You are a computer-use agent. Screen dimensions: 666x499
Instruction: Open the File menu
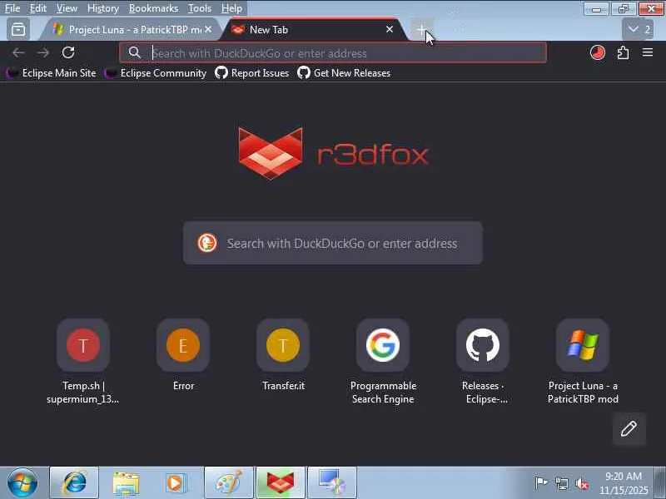coord(12,8)
